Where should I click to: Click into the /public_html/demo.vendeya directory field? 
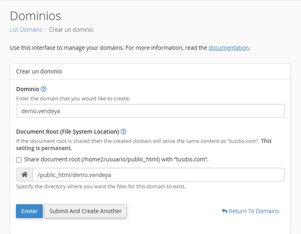coord(158,175)
